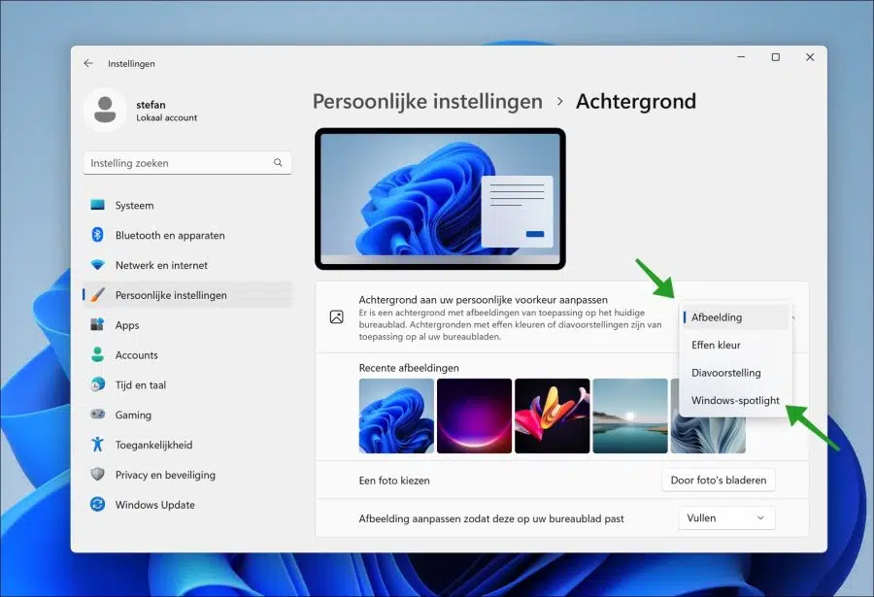Select the purple glow wallpaper thumbnail
Screen dimensions: 874x597
pos(474,415)
